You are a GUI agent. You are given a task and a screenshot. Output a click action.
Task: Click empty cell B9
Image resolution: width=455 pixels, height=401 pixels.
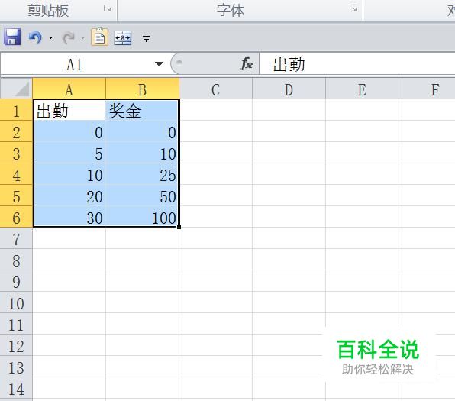pos(143,281)
